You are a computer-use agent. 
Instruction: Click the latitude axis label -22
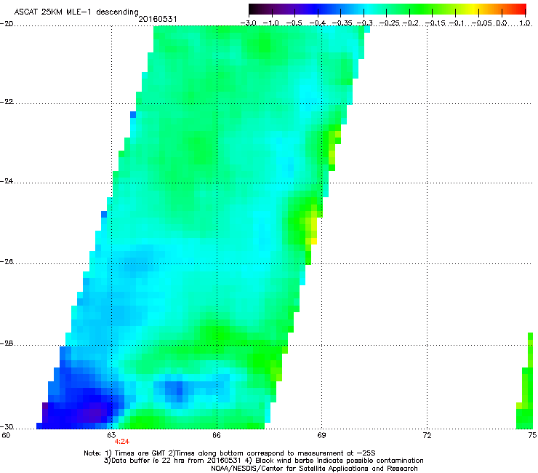point(7,102)
